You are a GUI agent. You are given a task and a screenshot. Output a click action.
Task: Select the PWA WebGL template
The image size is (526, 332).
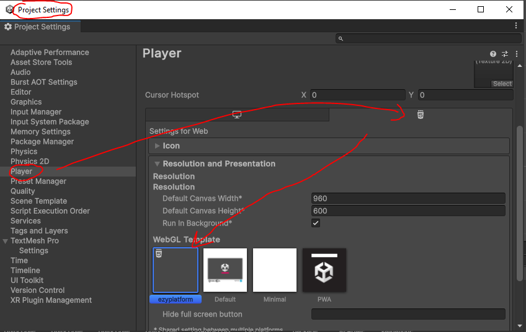click(x=324, y=270)
